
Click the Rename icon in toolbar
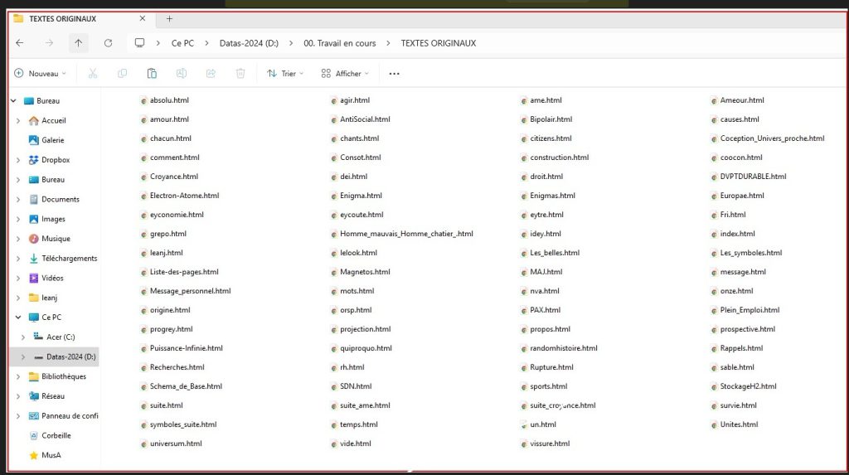[181, 74]
